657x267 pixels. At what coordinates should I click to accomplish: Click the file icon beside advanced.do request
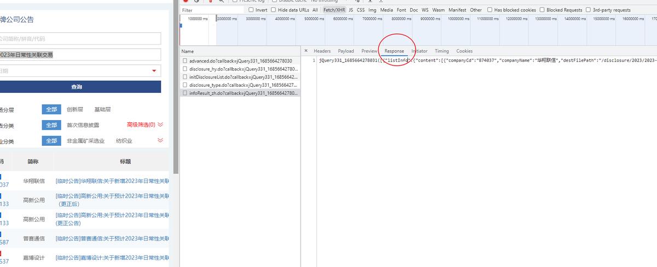coord(185,61)
